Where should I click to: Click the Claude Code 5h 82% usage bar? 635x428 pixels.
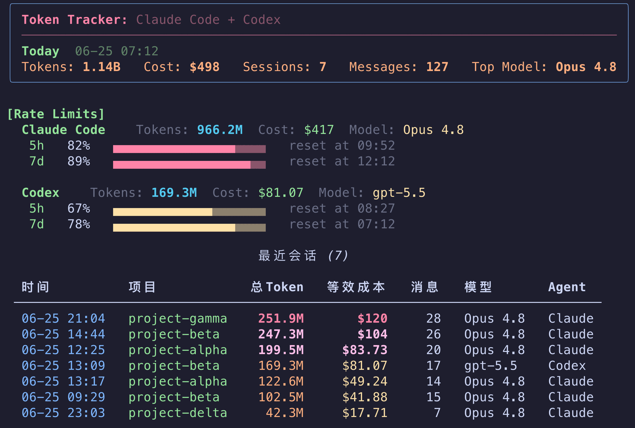tap(189, 149)
